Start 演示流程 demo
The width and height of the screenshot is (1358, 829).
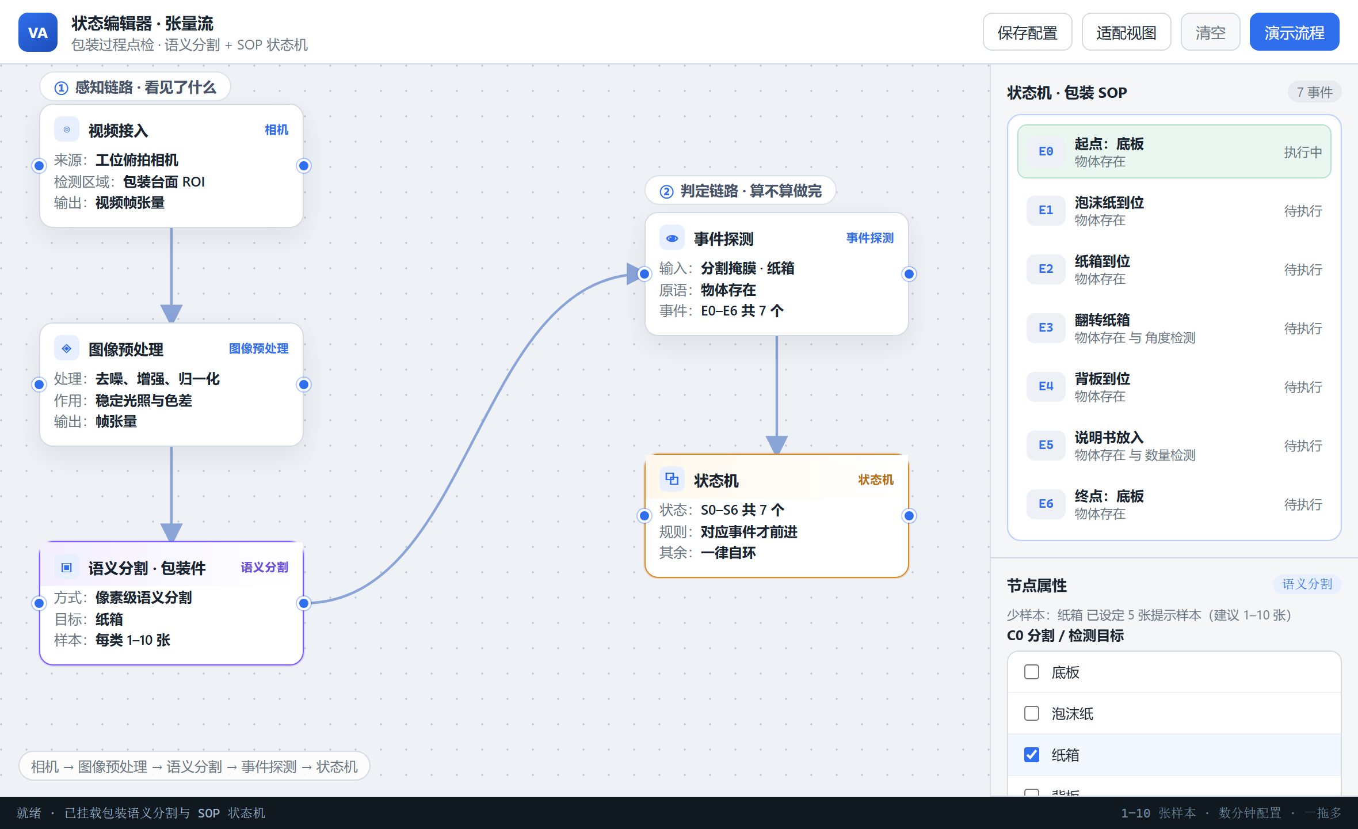point(1295,32)
